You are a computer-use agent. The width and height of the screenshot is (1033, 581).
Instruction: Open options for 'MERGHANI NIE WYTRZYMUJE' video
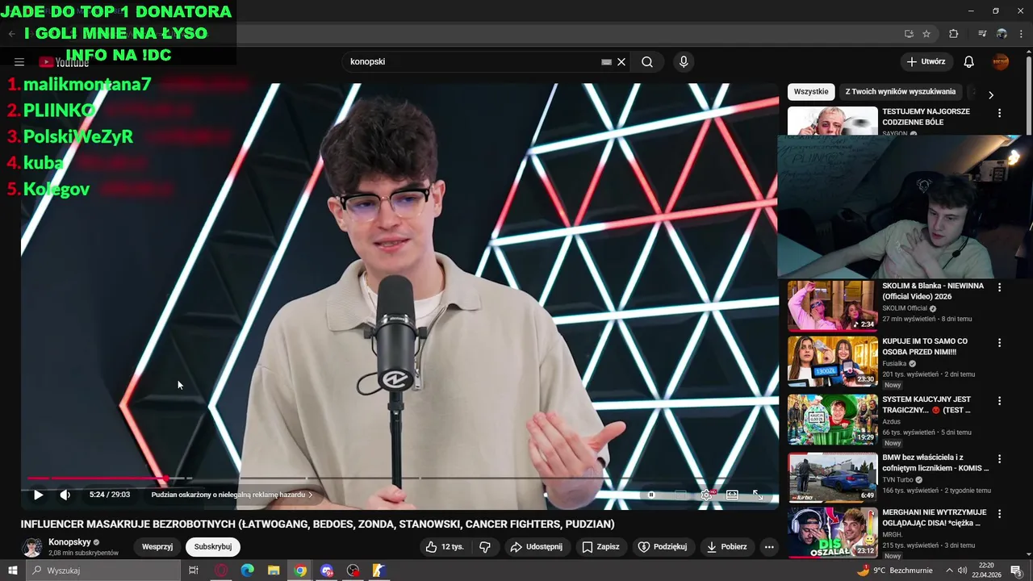[1000, 513]
